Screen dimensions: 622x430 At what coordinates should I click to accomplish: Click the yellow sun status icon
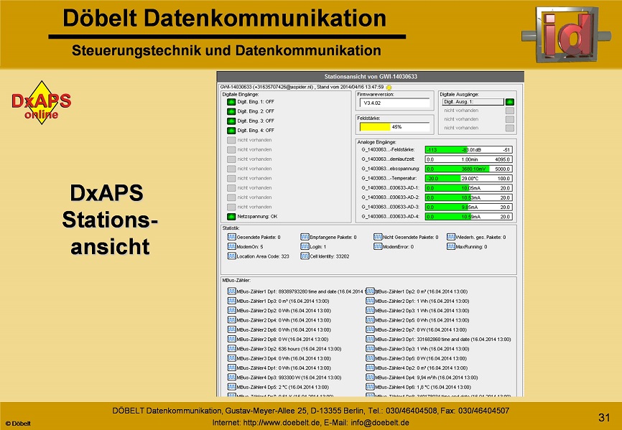click(x=389, y=87)
